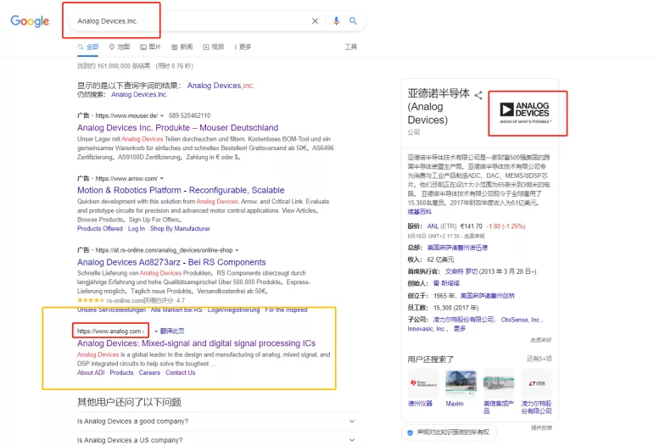Open the Products Offered sitelink
The image size is (654, 446).
[100, 229]
